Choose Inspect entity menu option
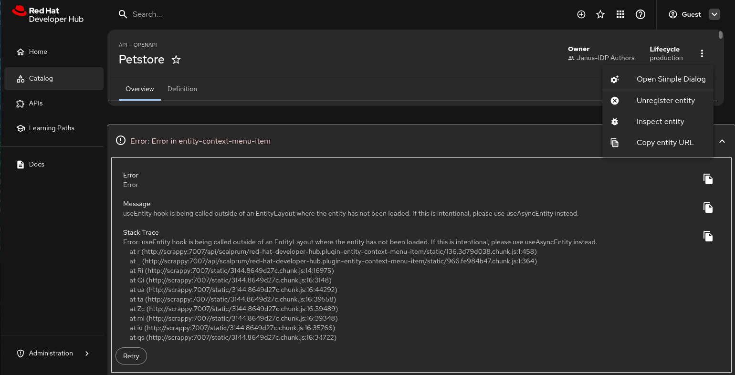This screenshot has height=375, width=735. pyautogui.click(x=660, y=122)
